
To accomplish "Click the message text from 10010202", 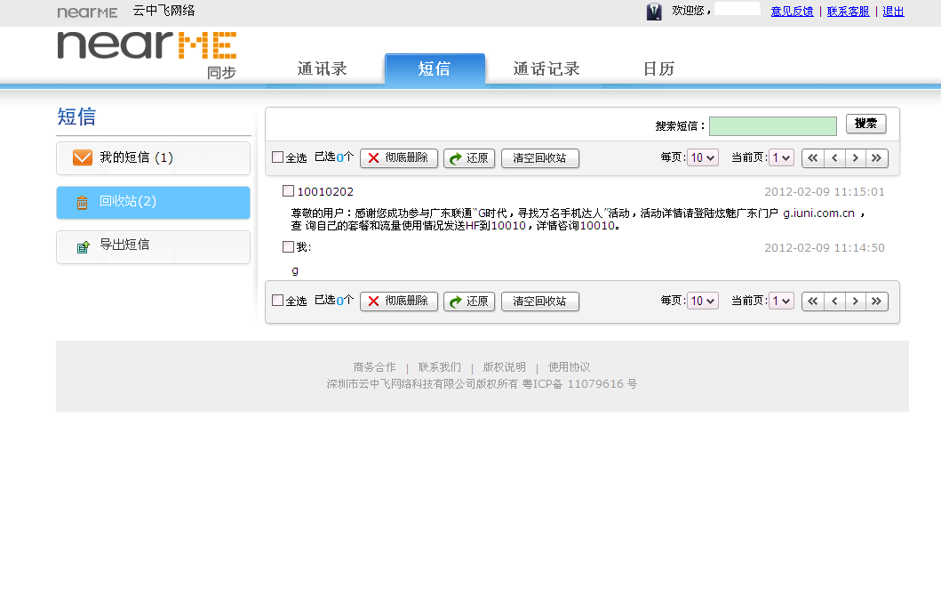I will 578,219.
